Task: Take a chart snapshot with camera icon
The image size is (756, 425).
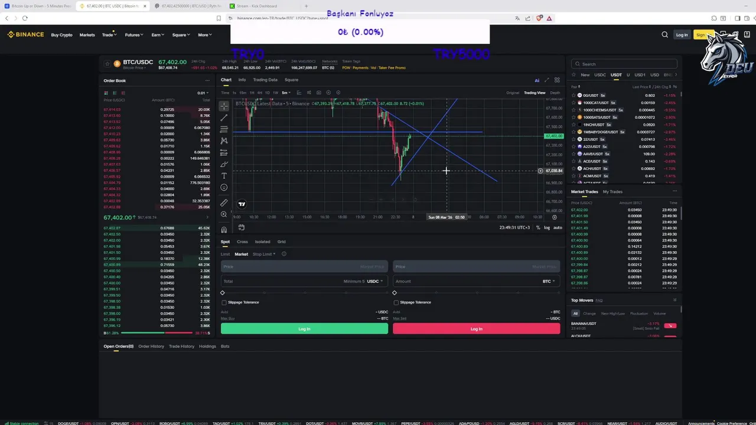Action: [319, 93]
